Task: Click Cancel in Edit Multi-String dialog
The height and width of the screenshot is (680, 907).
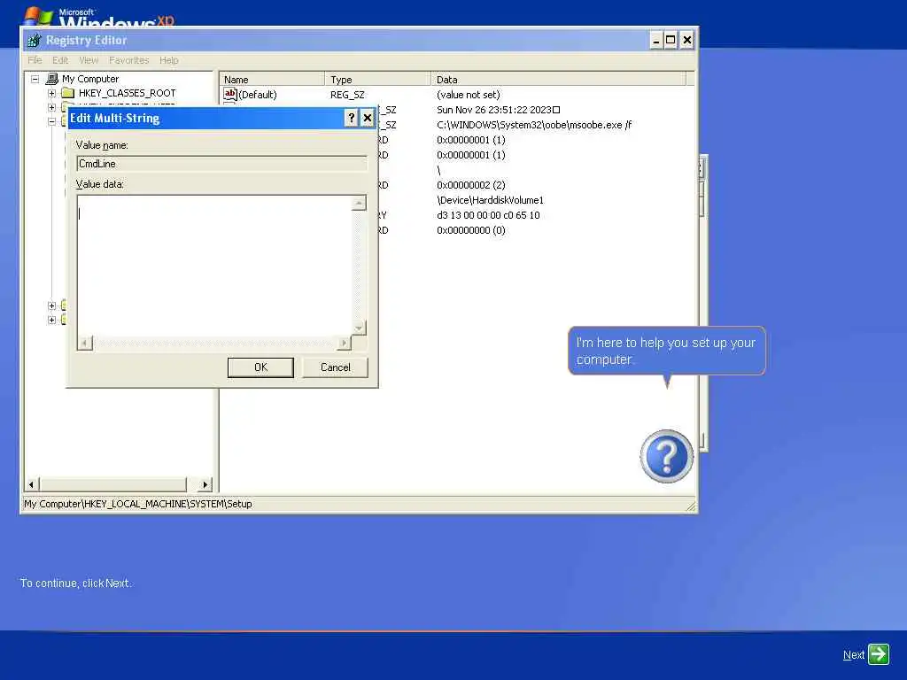Action: [x=336, y=367]
